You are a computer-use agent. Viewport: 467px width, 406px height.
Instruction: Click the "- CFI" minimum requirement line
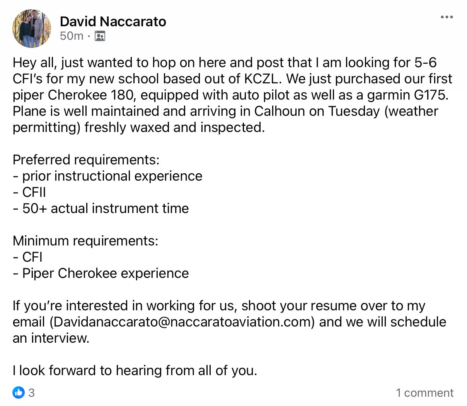tap(27, 257)
